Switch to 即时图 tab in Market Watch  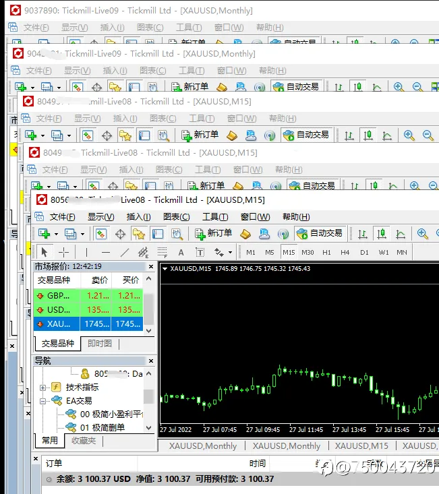[x=100, y=343]
